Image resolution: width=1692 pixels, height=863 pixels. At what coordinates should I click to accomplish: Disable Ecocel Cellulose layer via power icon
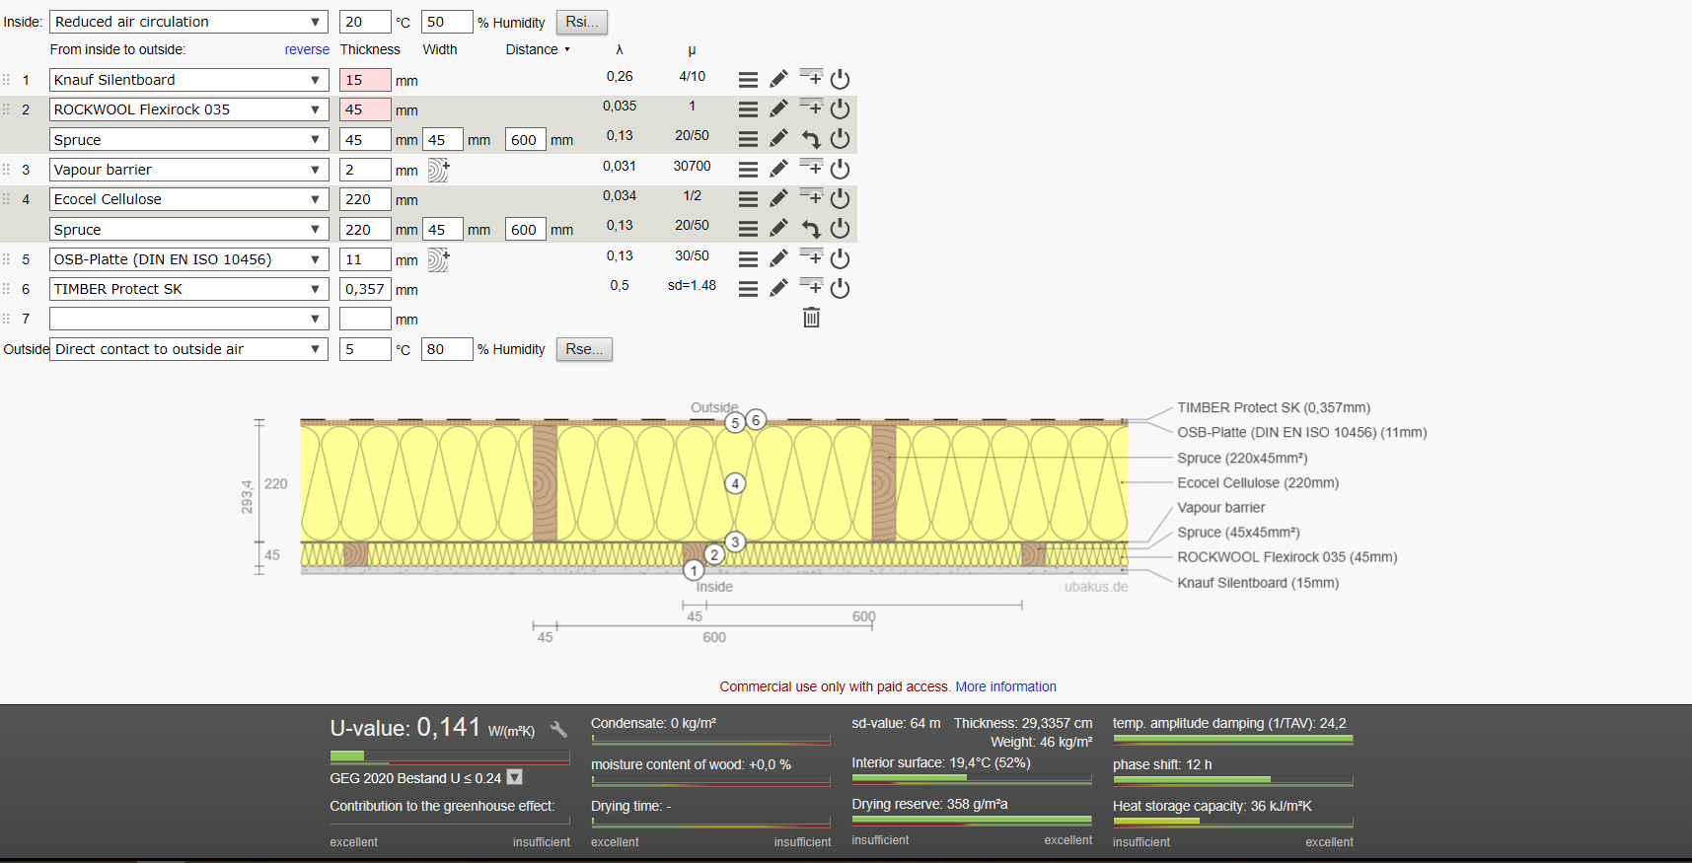coord(840,198)
